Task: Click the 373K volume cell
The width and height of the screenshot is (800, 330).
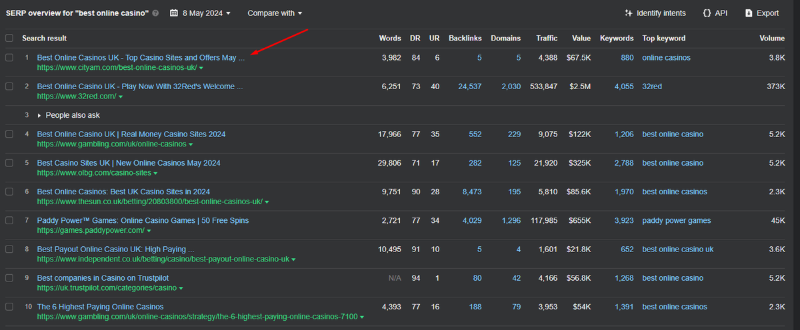Action: coord(775,86)
